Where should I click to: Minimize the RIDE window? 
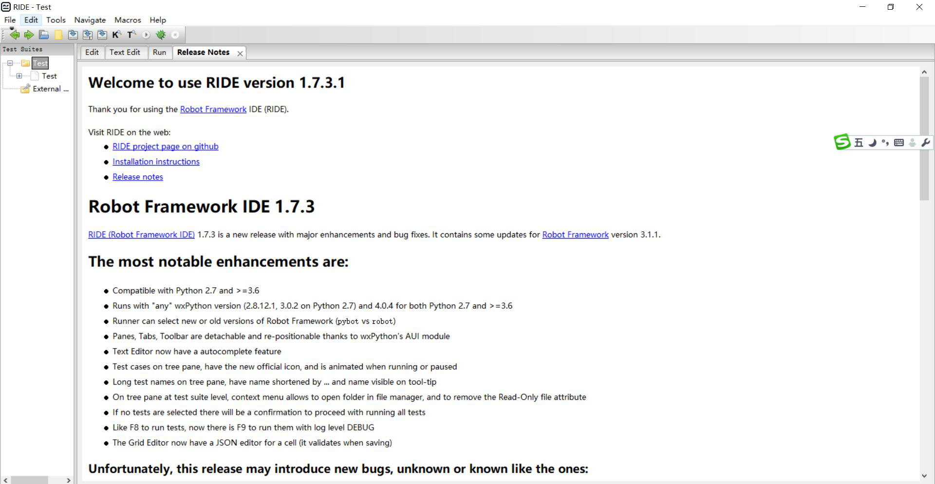point(862,7)
